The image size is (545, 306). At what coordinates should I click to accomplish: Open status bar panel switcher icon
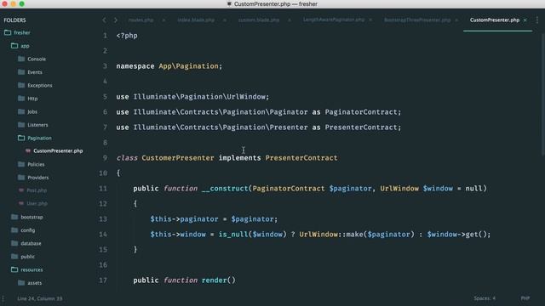point(3,298)
